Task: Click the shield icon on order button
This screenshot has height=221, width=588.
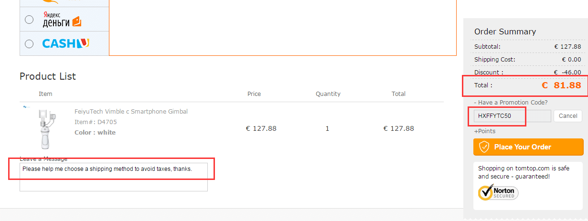Action: pos(484,147)
